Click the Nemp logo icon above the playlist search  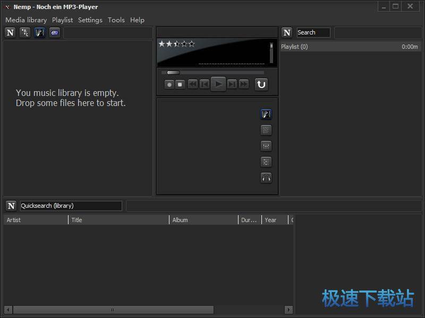tap(287, 32)
